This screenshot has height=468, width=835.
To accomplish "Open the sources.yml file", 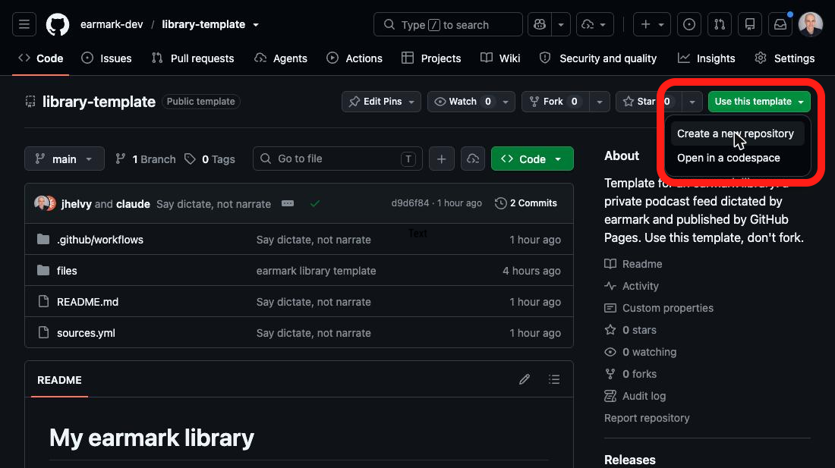I will pos(87,333).
